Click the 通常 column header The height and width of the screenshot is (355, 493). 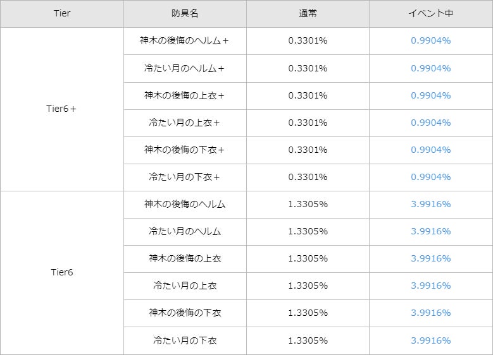(x=308, y=13)
